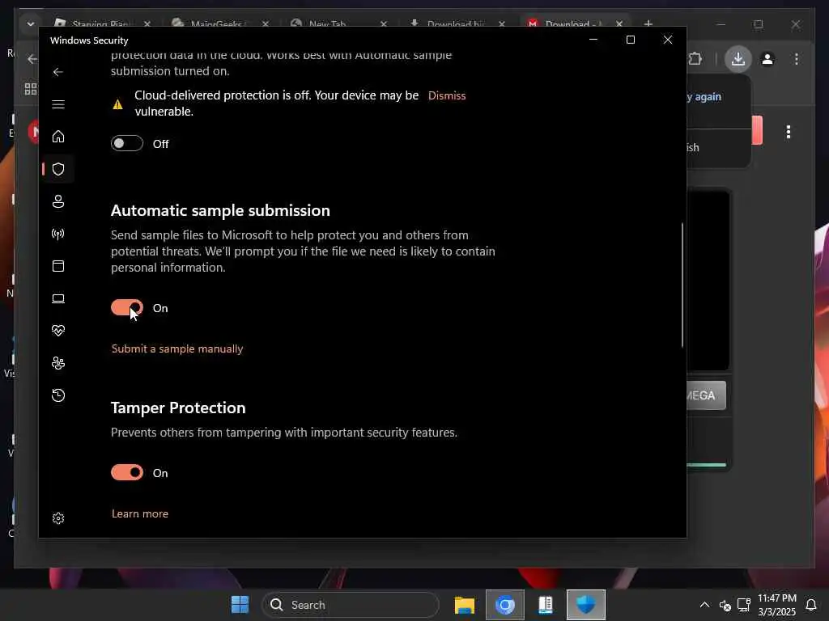Open Chrome apps grid on bookmarks bar
The image size is (829, 621).
pyautogui.click(x=31, y=89)
